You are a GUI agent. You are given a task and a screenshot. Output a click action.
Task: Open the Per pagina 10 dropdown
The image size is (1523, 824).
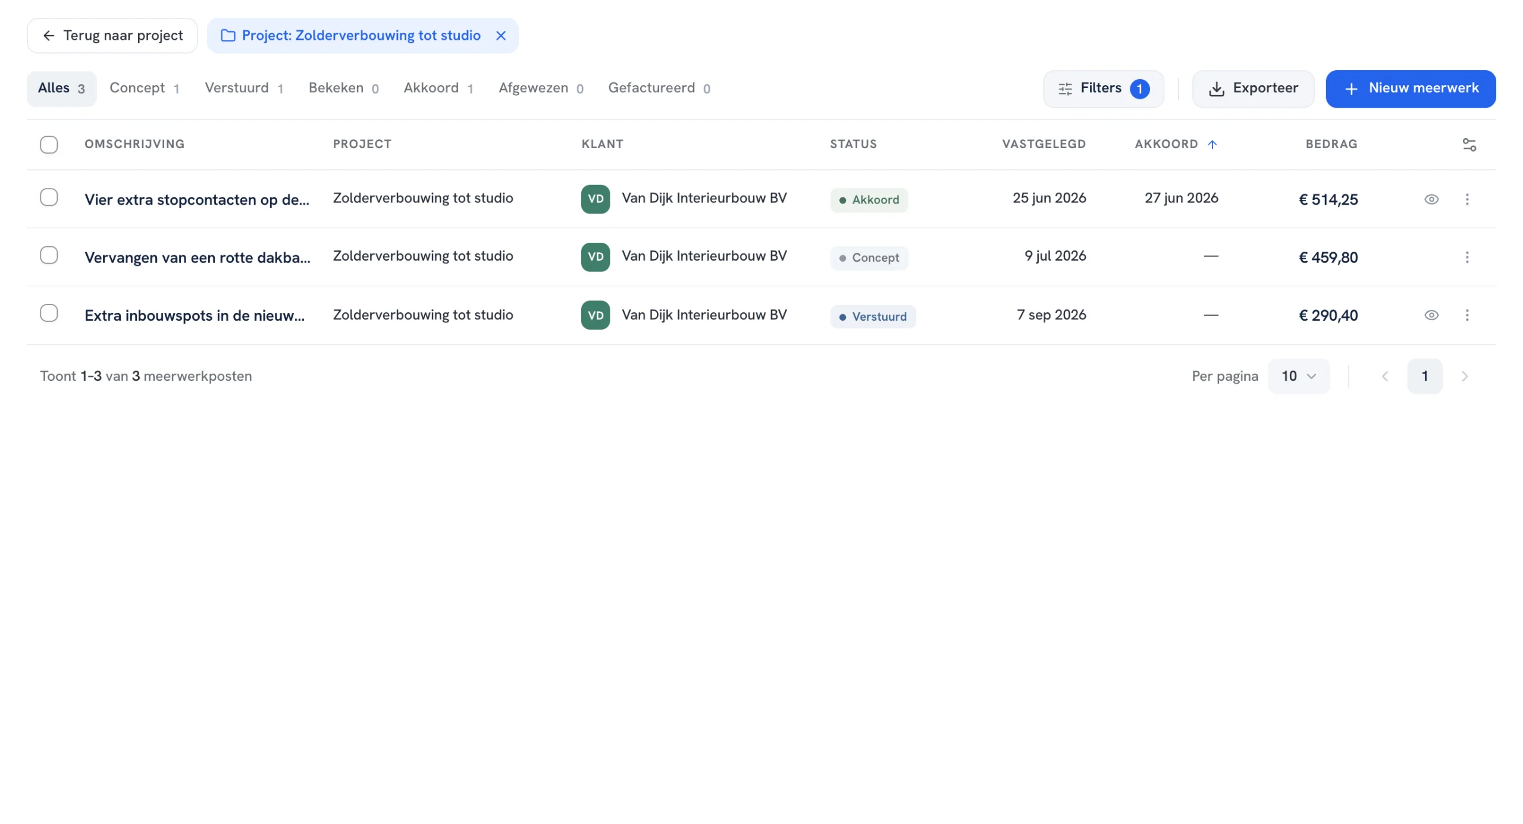pyautogui.click(x=1299, y=376)
